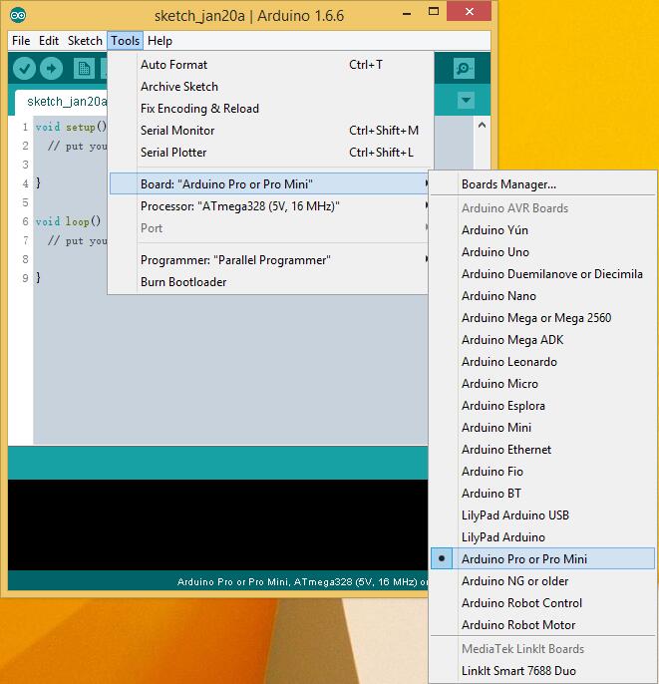The image size is (659, 684).
Task: Select LinkIt Smart 7688 Duo board
Action: click(x=542, y=670)
